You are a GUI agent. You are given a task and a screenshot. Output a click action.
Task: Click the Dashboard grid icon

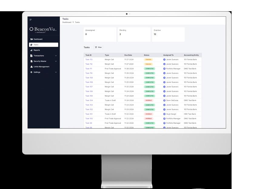(x=32, y=39)
